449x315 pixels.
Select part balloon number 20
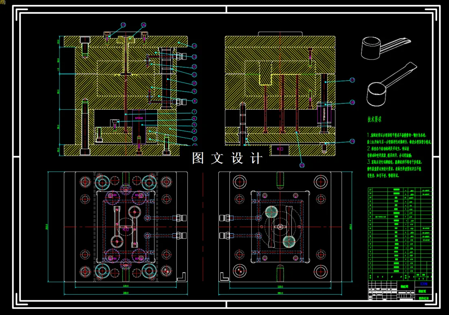click(x=302, y=165)
